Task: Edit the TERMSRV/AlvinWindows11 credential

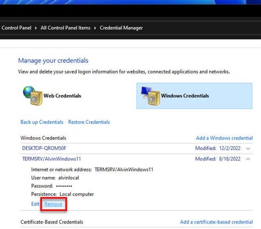Action: [x=35, y=204]
